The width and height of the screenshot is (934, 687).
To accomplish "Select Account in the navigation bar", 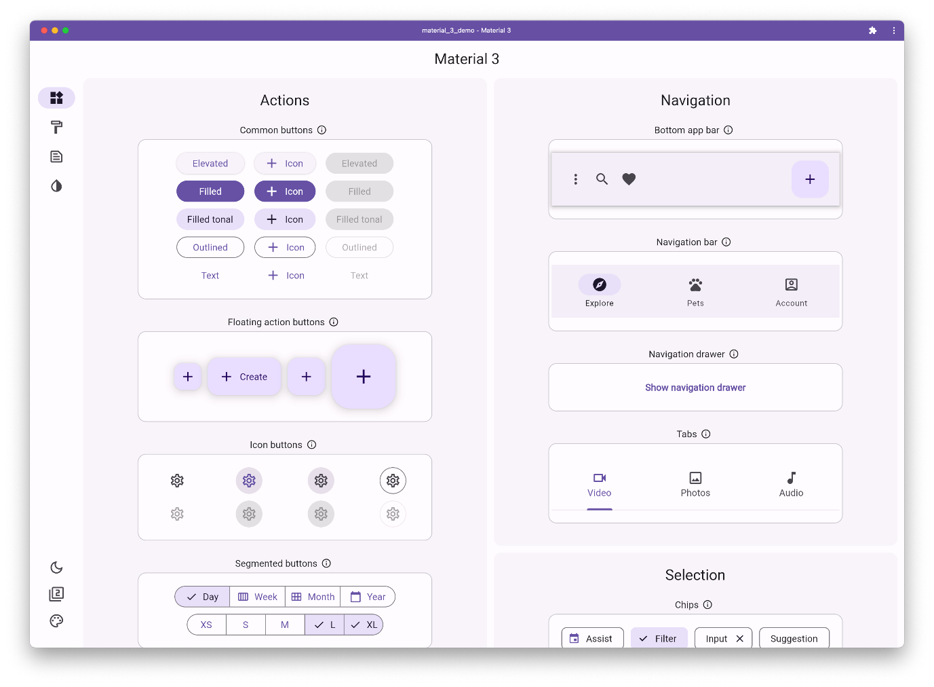I will point(792,292).
